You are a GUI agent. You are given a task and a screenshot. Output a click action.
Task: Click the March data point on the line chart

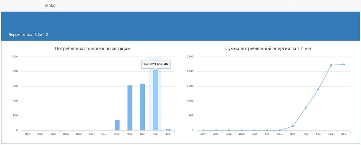(204, 130)
